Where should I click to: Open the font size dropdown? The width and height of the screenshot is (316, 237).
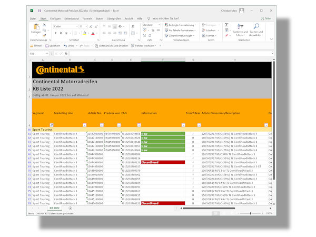(86, 26)
